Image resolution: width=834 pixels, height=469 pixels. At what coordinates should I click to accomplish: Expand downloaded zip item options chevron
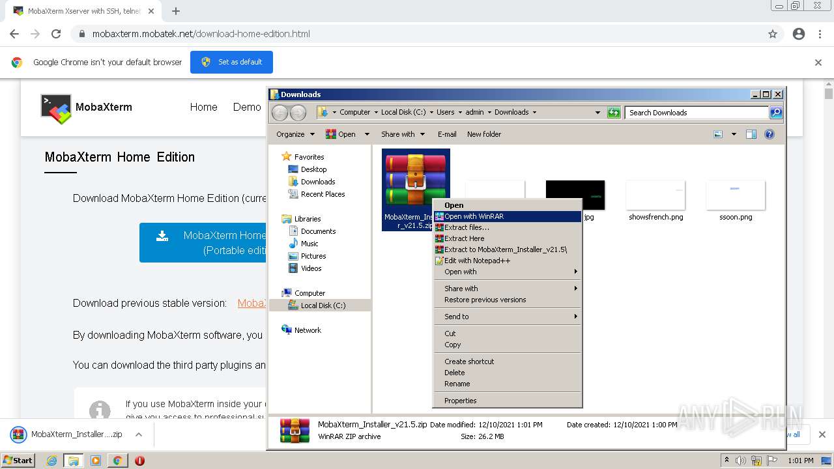coord(138,434)
